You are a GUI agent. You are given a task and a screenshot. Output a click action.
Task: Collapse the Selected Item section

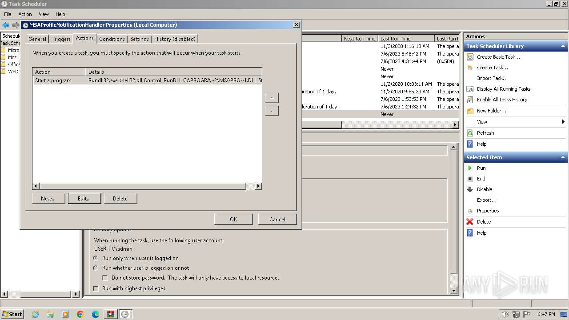pos(563,157)
